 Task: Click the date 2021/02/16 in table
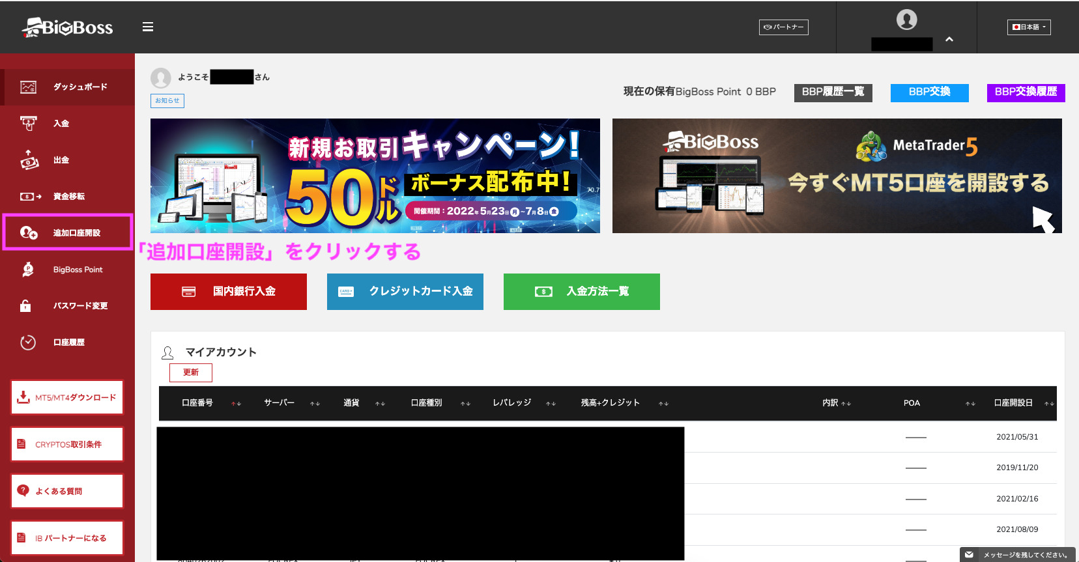pos(1017,499)
